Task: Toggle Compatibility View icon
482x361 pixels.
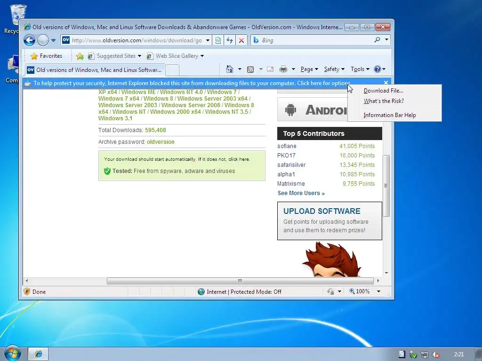Action: (x=218, y=40)
